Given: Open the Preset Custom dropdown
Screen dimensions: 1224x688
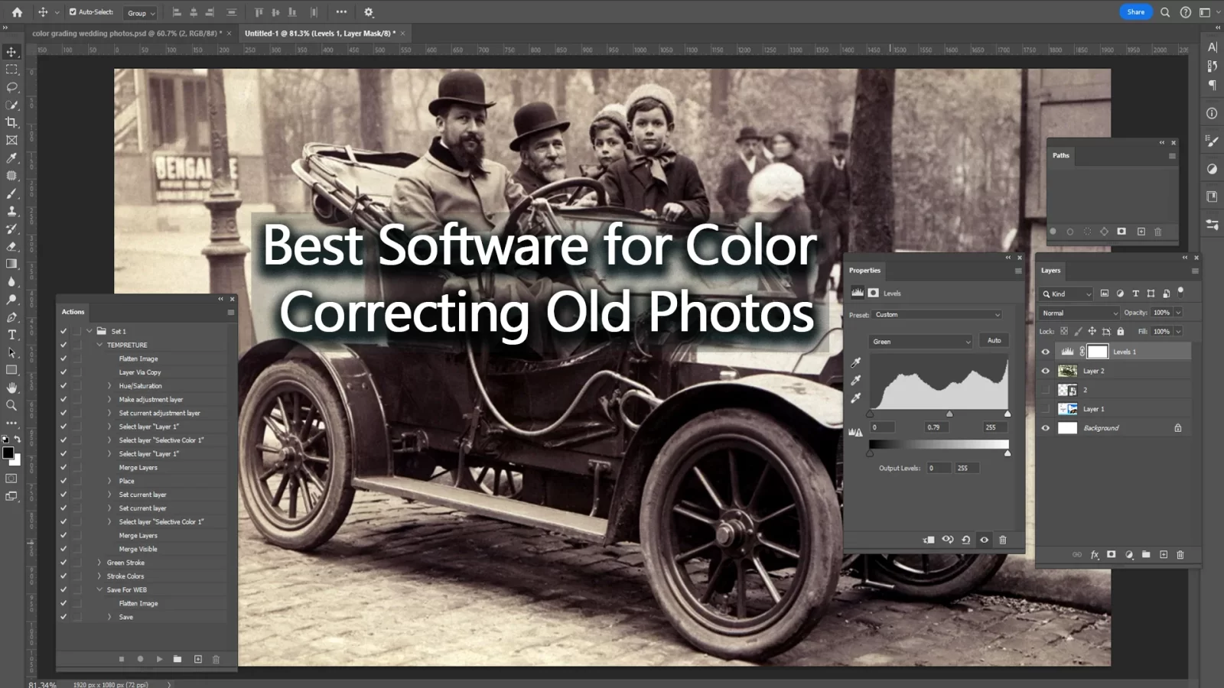Looking at the screenshot, I should point(937,315).
